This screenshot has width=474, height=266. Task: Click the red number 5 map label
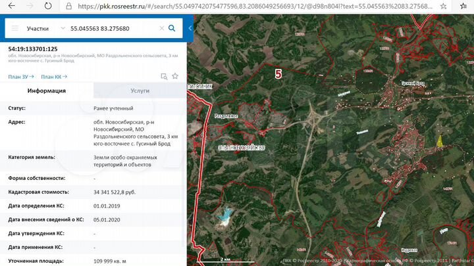278,74
